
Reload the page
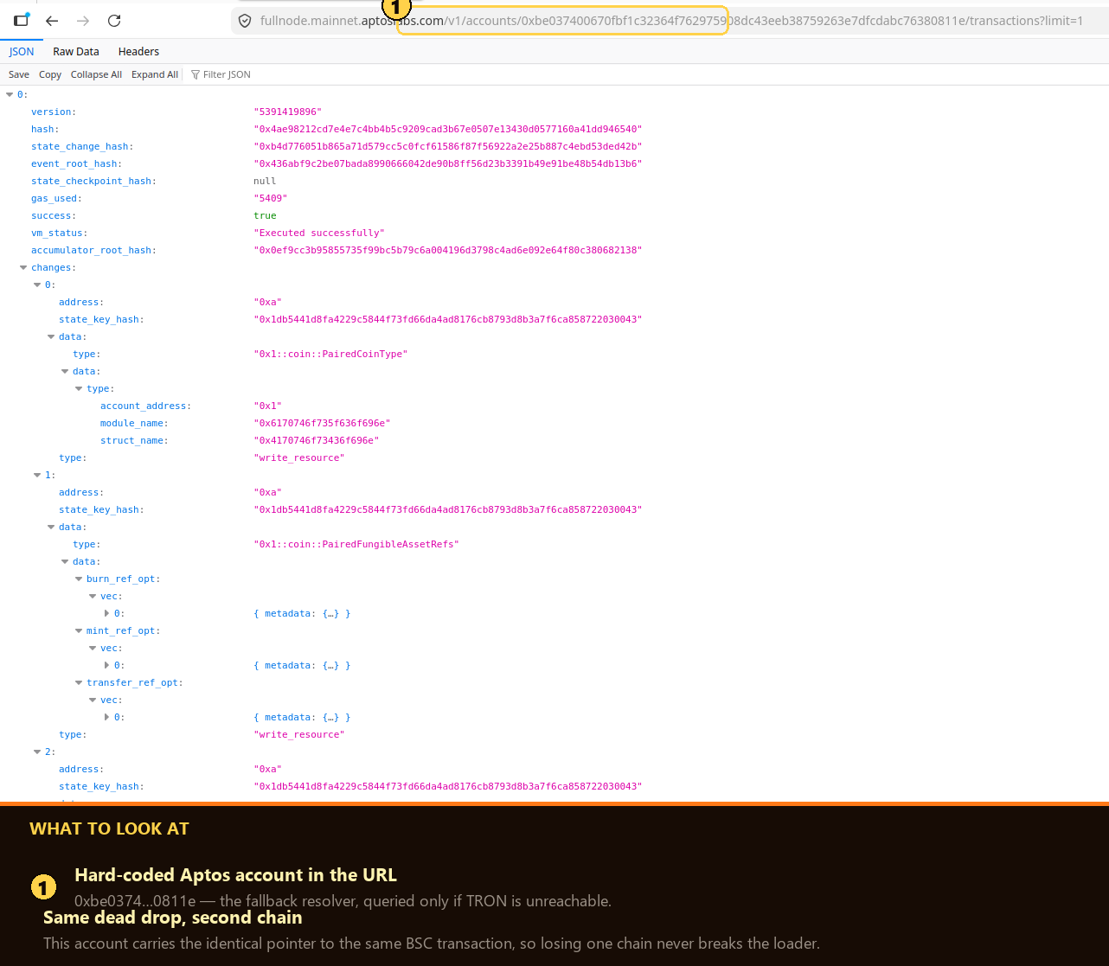[114, 21]
